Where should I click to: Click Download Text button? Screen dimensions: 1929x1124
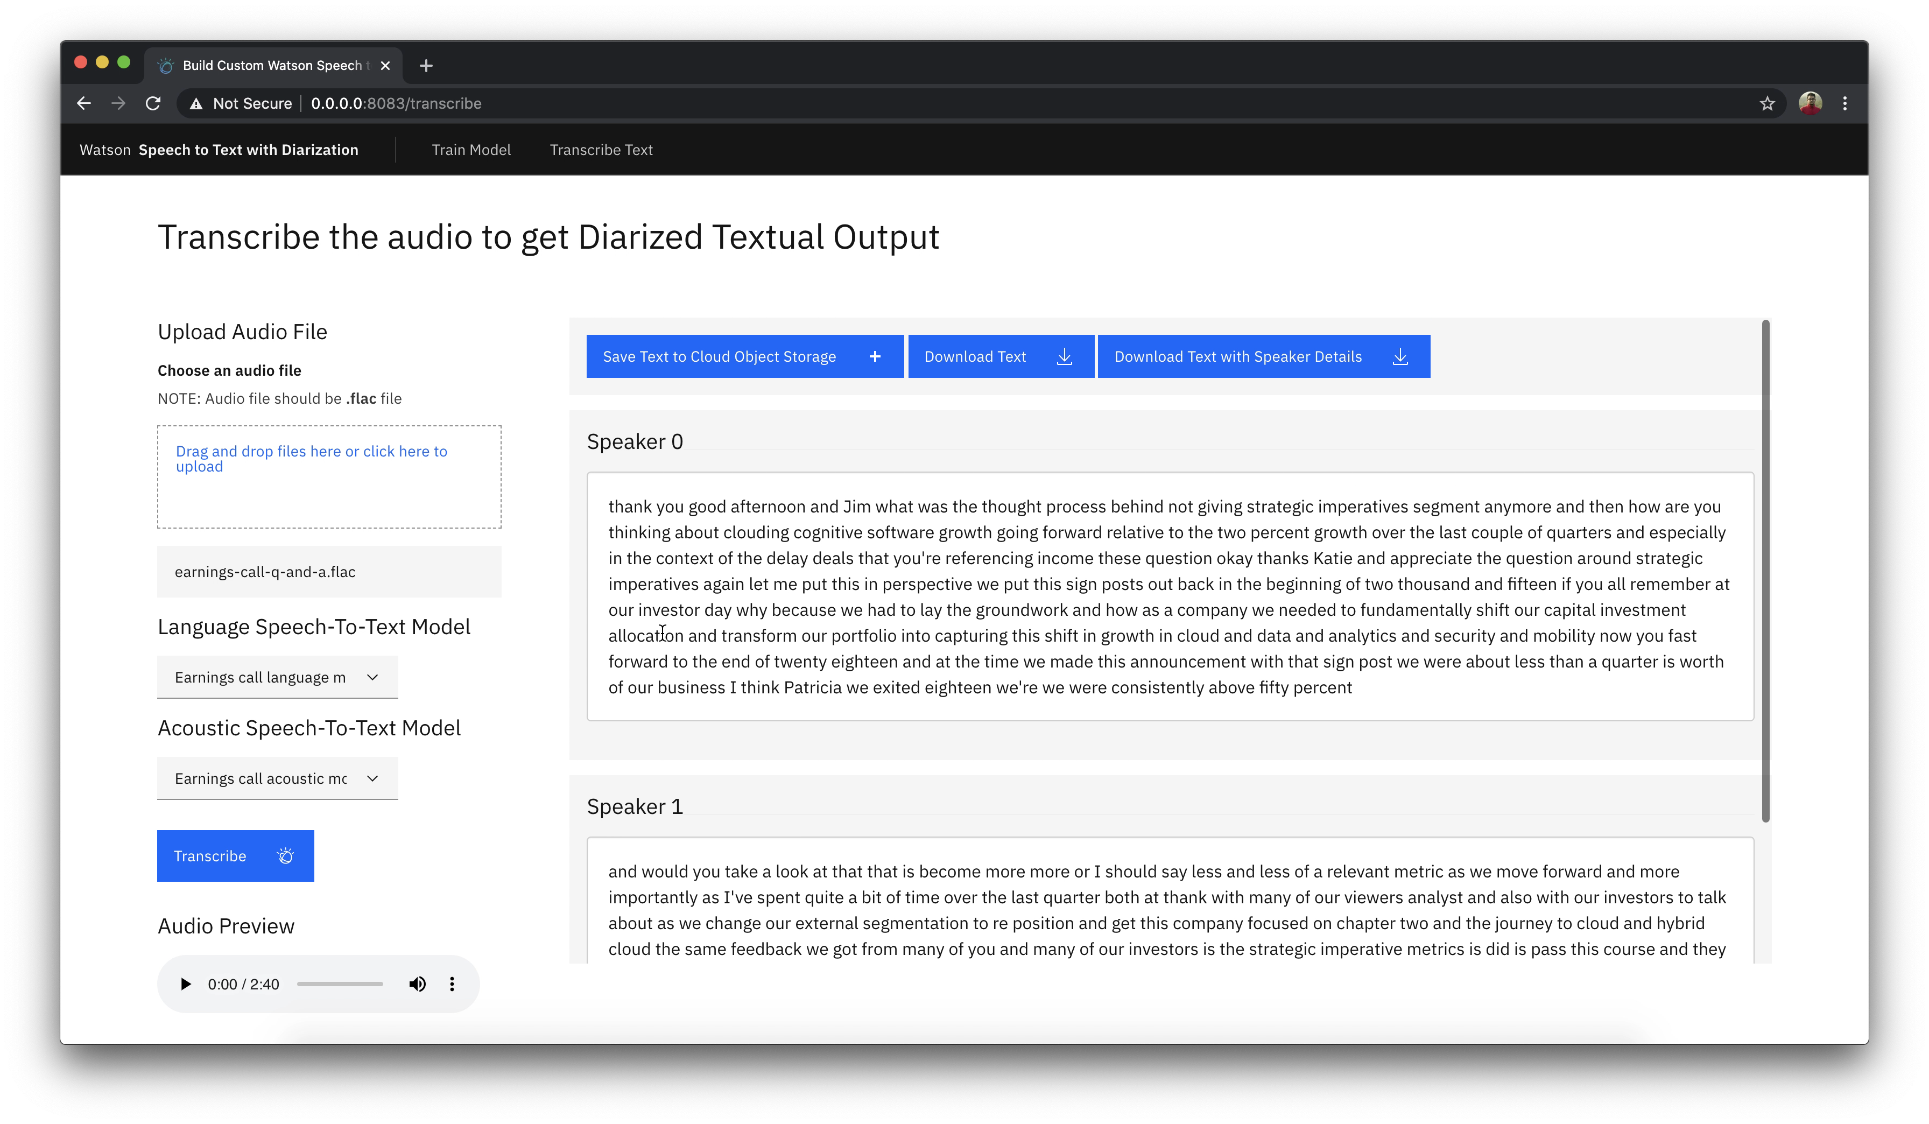click(x=999, y=357)
